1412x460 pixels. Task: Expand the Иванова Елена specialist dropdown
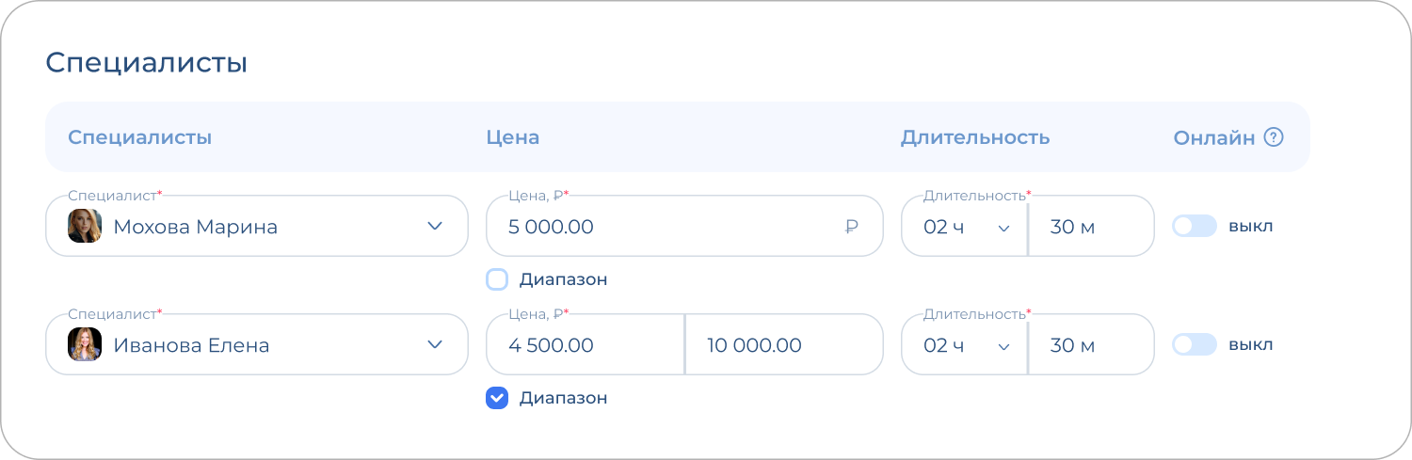click(x=434, y=345)
